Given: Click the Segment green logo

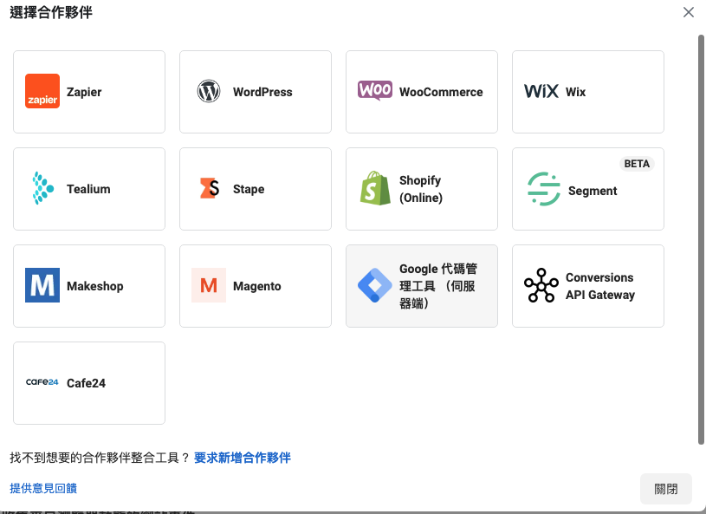Looking at the screenshot, I should pyautogui.click(x=544, y=189).
